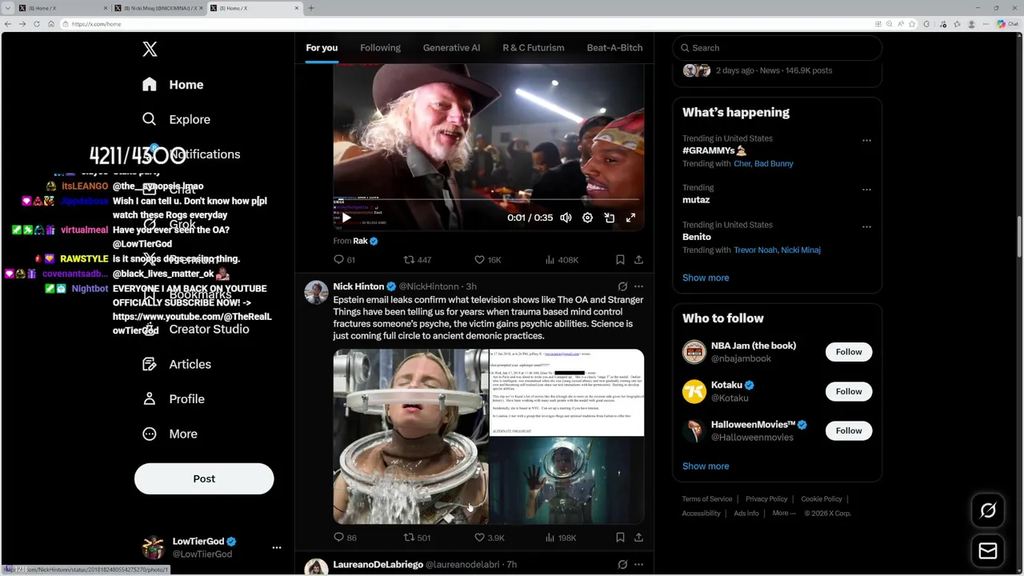
Task: Switch to the For you tab
Action: (x=322, y=48)
